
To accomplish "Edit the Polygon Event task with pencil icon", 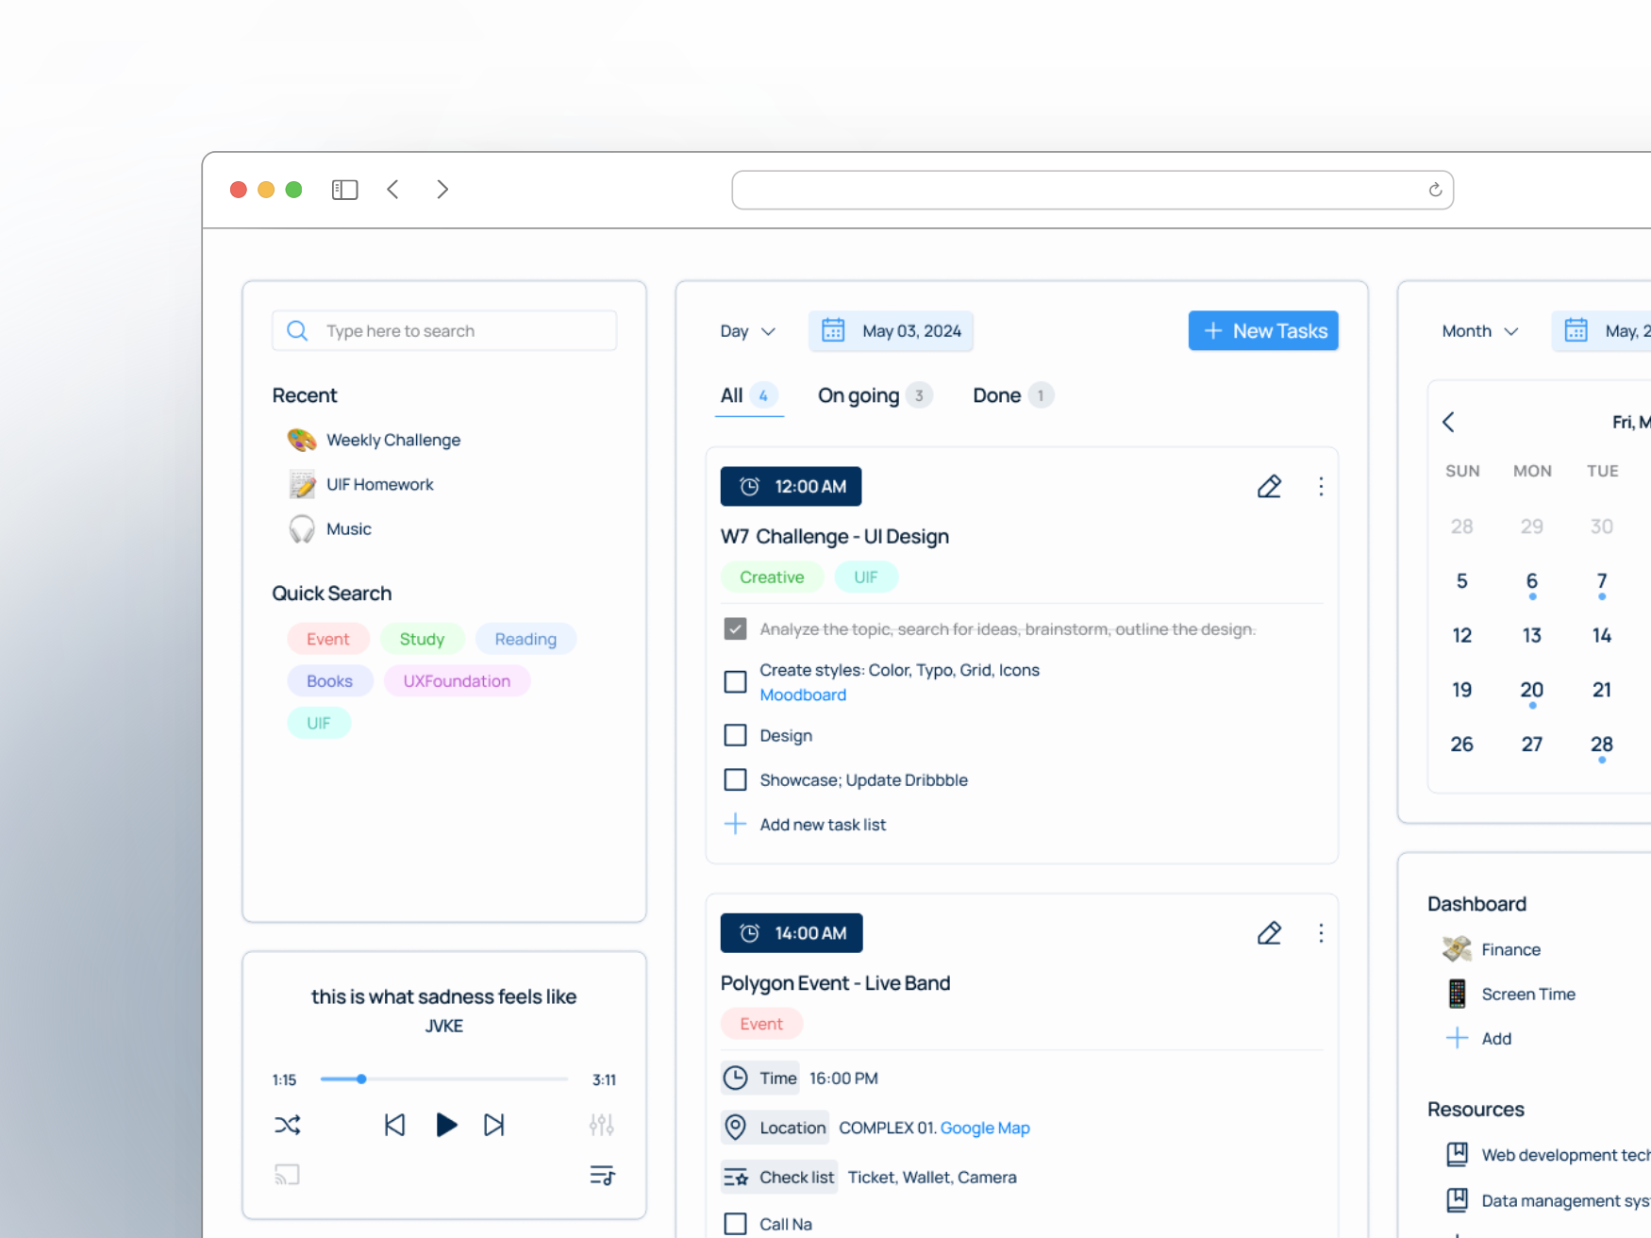I will coord(1269,933).
